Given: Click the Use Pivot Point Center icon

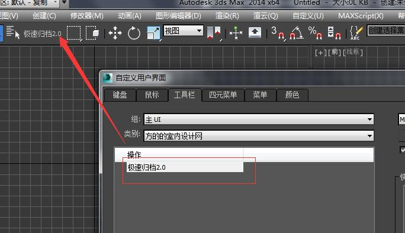Looking at the screenshot, I should tap(214, 33).
